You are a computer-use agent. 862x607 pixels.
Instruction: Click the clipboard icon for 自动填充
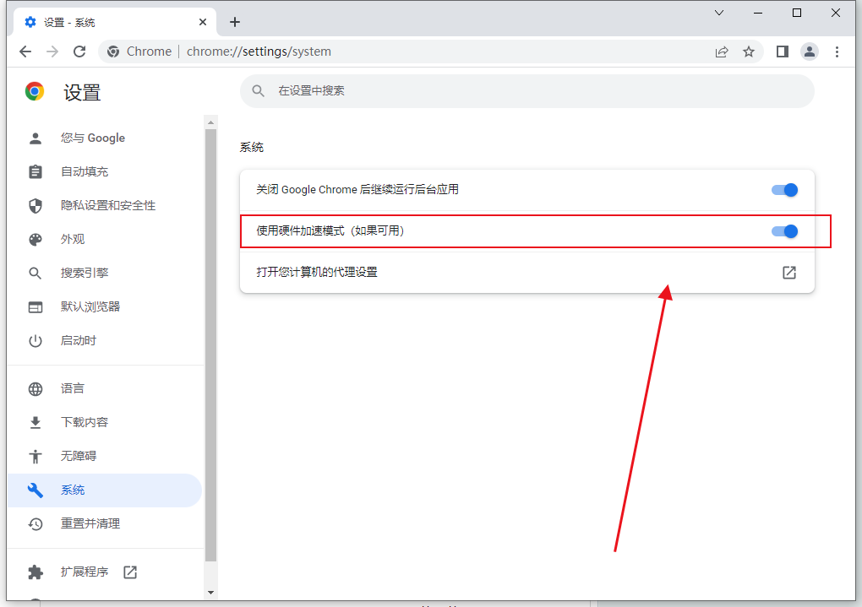pos(35,172)
